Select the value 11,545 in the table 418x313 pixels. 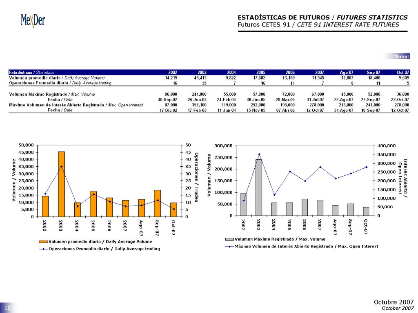(318, 78)
